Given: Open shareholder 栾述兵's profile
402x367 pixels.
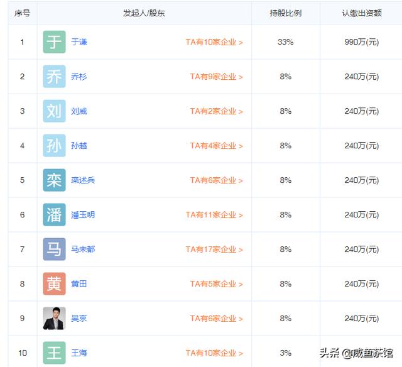Looking at the screenshot, I should [83, 180].
